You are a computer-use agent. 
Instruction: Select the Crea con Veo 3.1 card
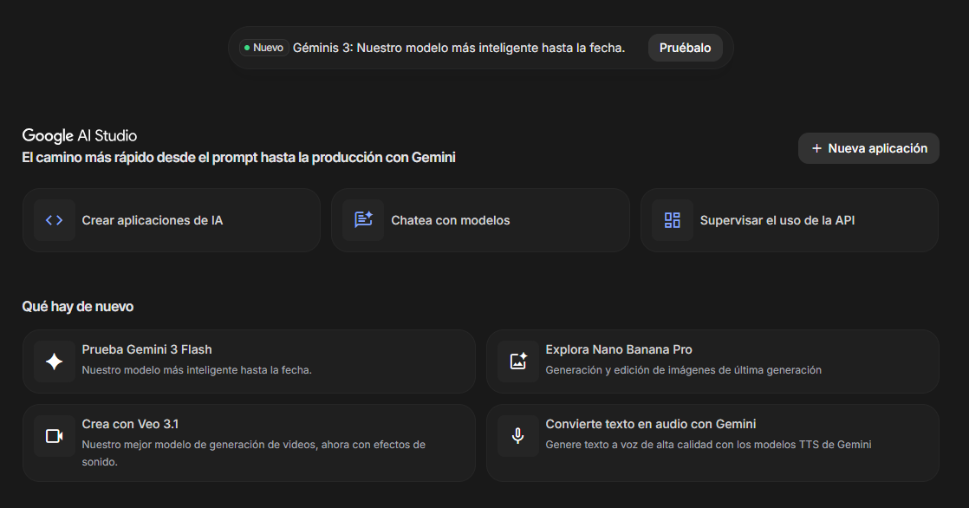pos(249,442)
